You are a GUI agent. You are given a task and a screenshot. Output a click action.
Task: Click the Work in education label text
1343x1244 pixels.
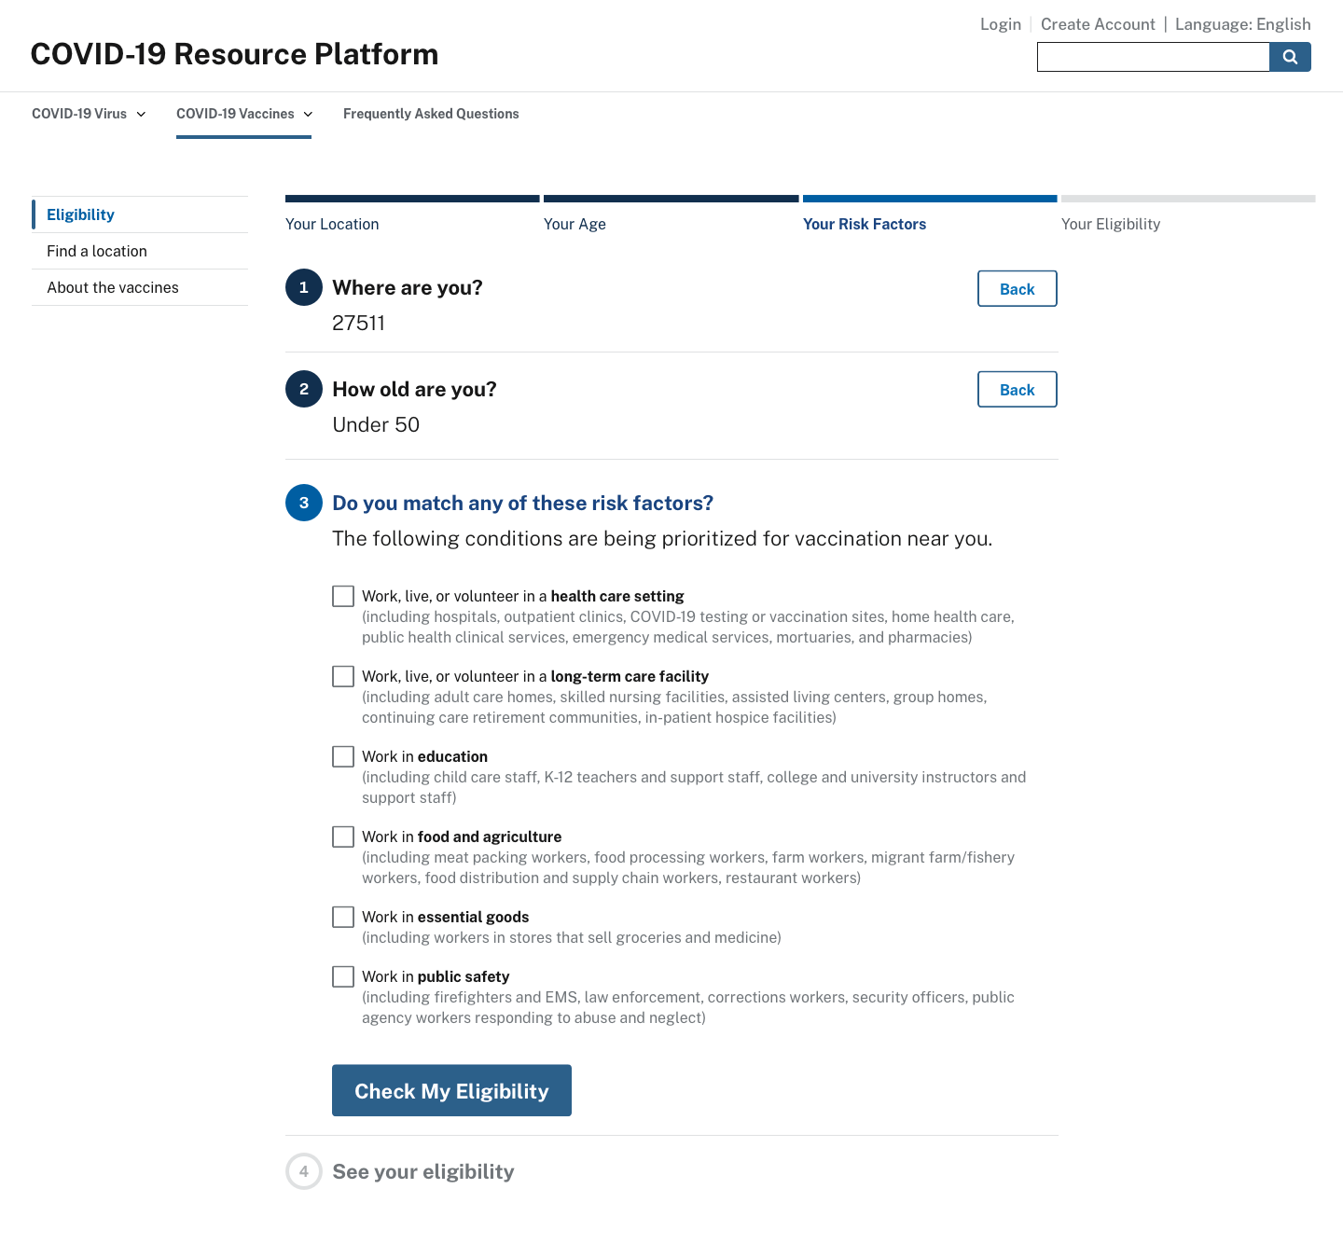click(x=424, y=756)
